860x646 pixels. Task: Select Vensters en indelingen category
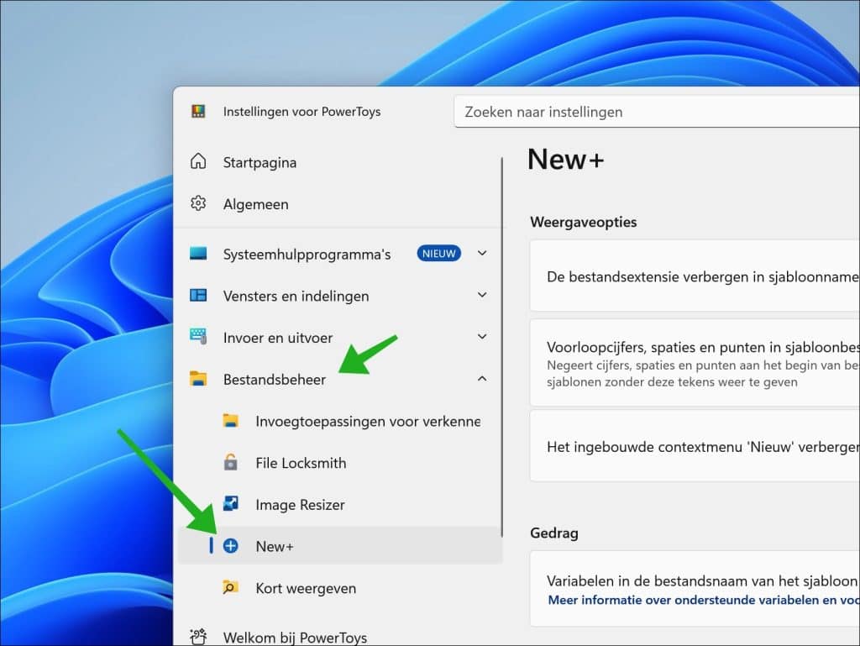(x=296, y=297)
